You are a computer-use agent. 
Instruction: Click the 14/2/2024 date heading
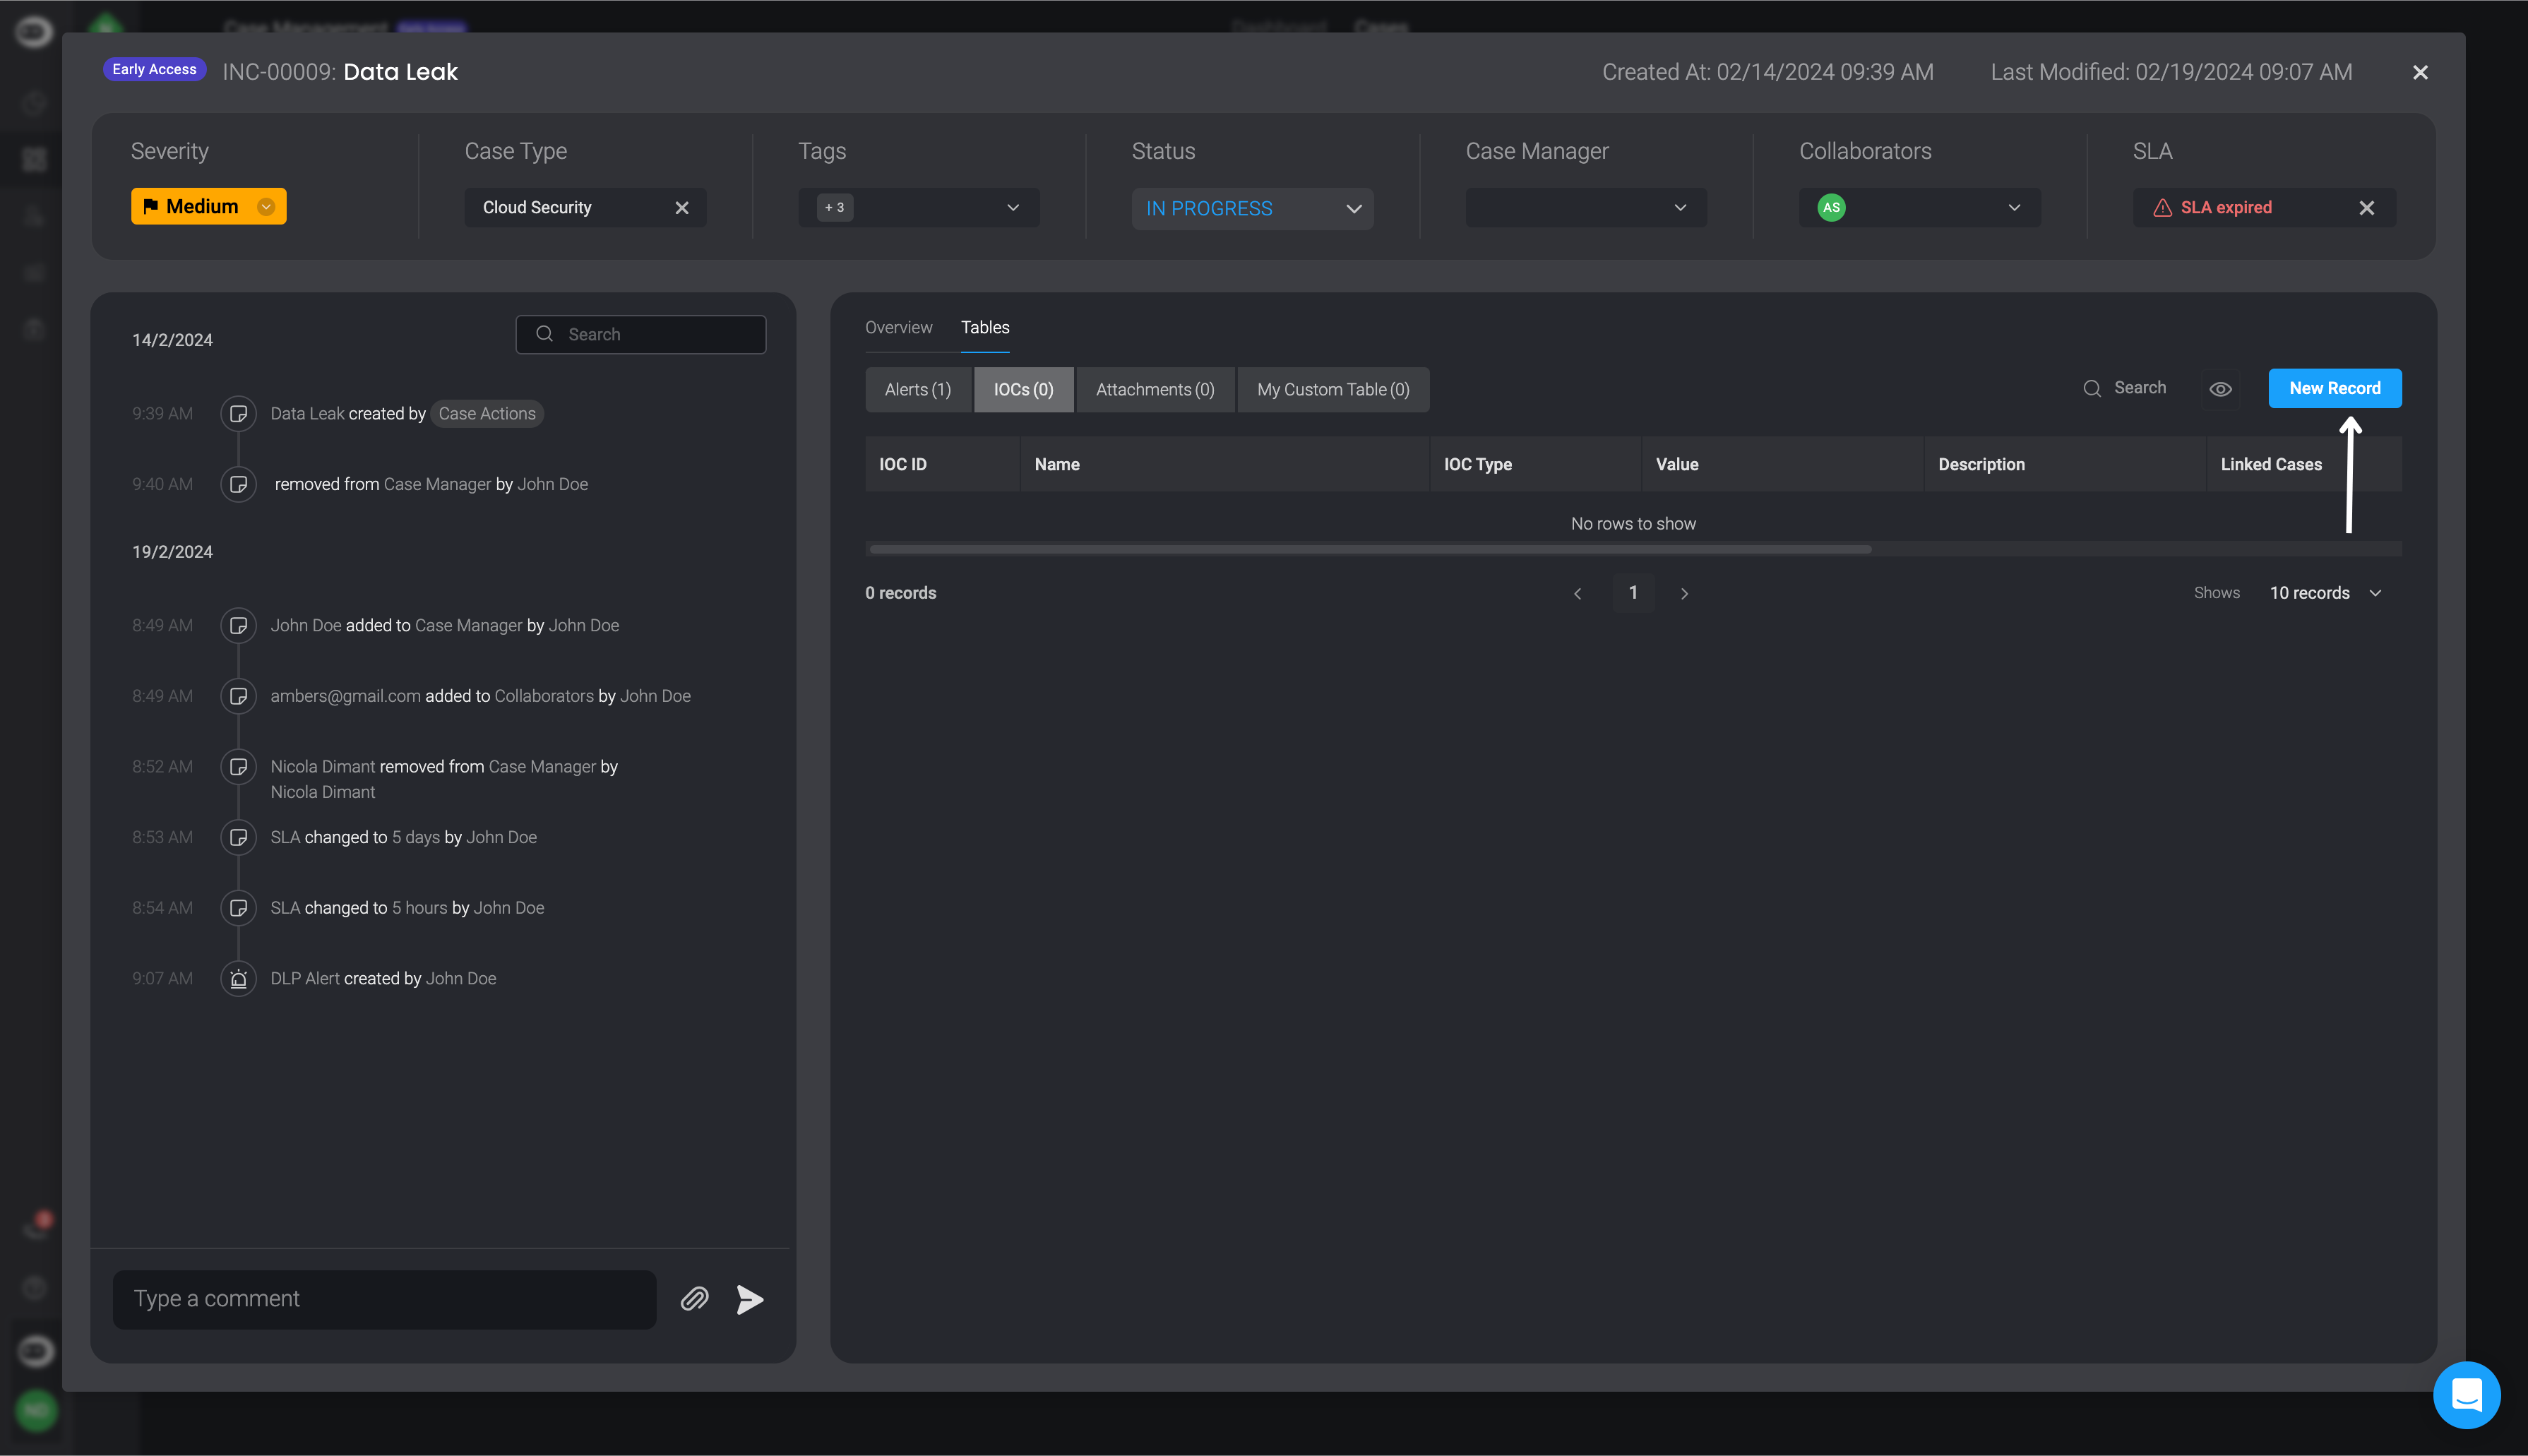pos(172,340)
